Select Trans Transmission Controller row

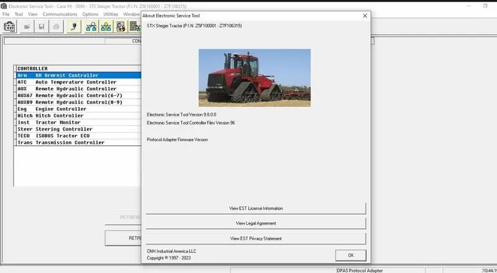(x=78, y=142)
